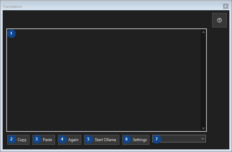Open help with the question mark icon
Image resolution: width=232 pixels, height=152 pixels.
(219, 20)
